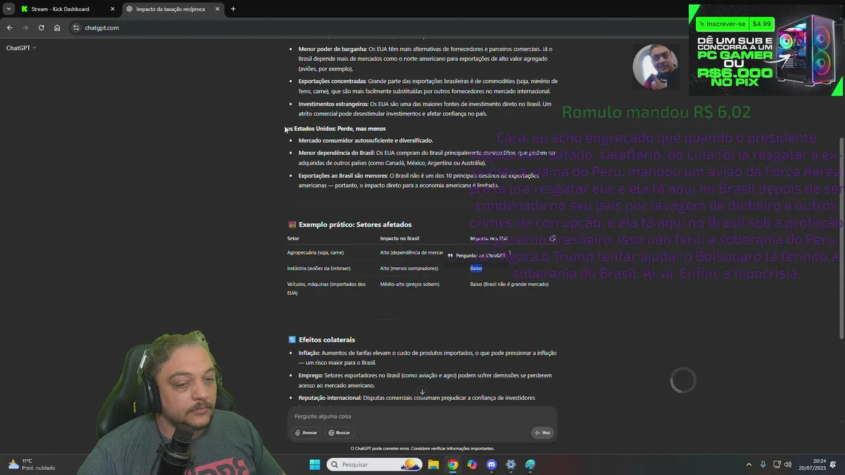The image size is (845, 475).
Task: Click the network tray icon
Action: click(x=777, y=464)
